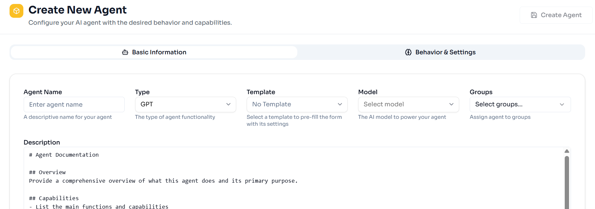
Task: Click the Description field label
Action: coord(42,142)
